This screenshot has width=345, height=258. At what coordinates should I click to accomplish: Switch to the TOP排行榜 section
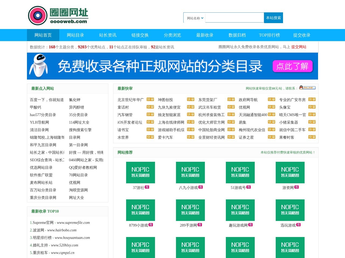(269, 35)
